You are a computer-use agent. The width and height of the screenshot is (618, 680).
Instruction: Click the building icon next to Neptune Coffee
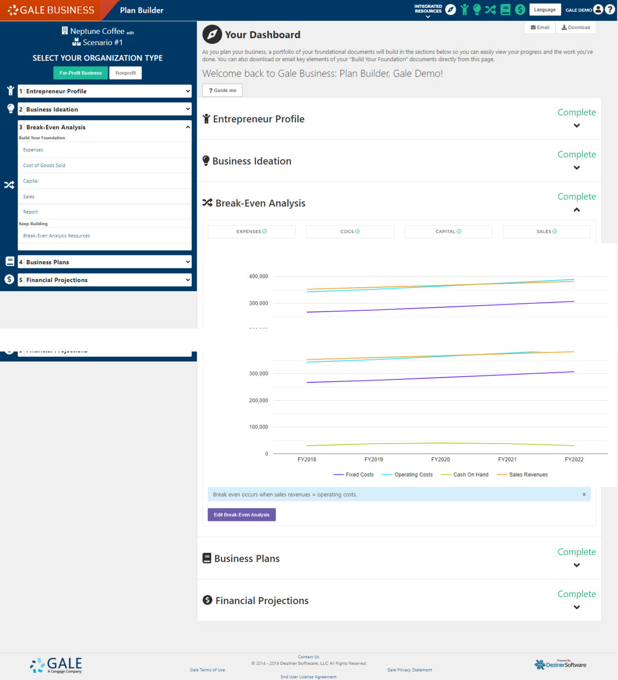click(x=65, y=31)
